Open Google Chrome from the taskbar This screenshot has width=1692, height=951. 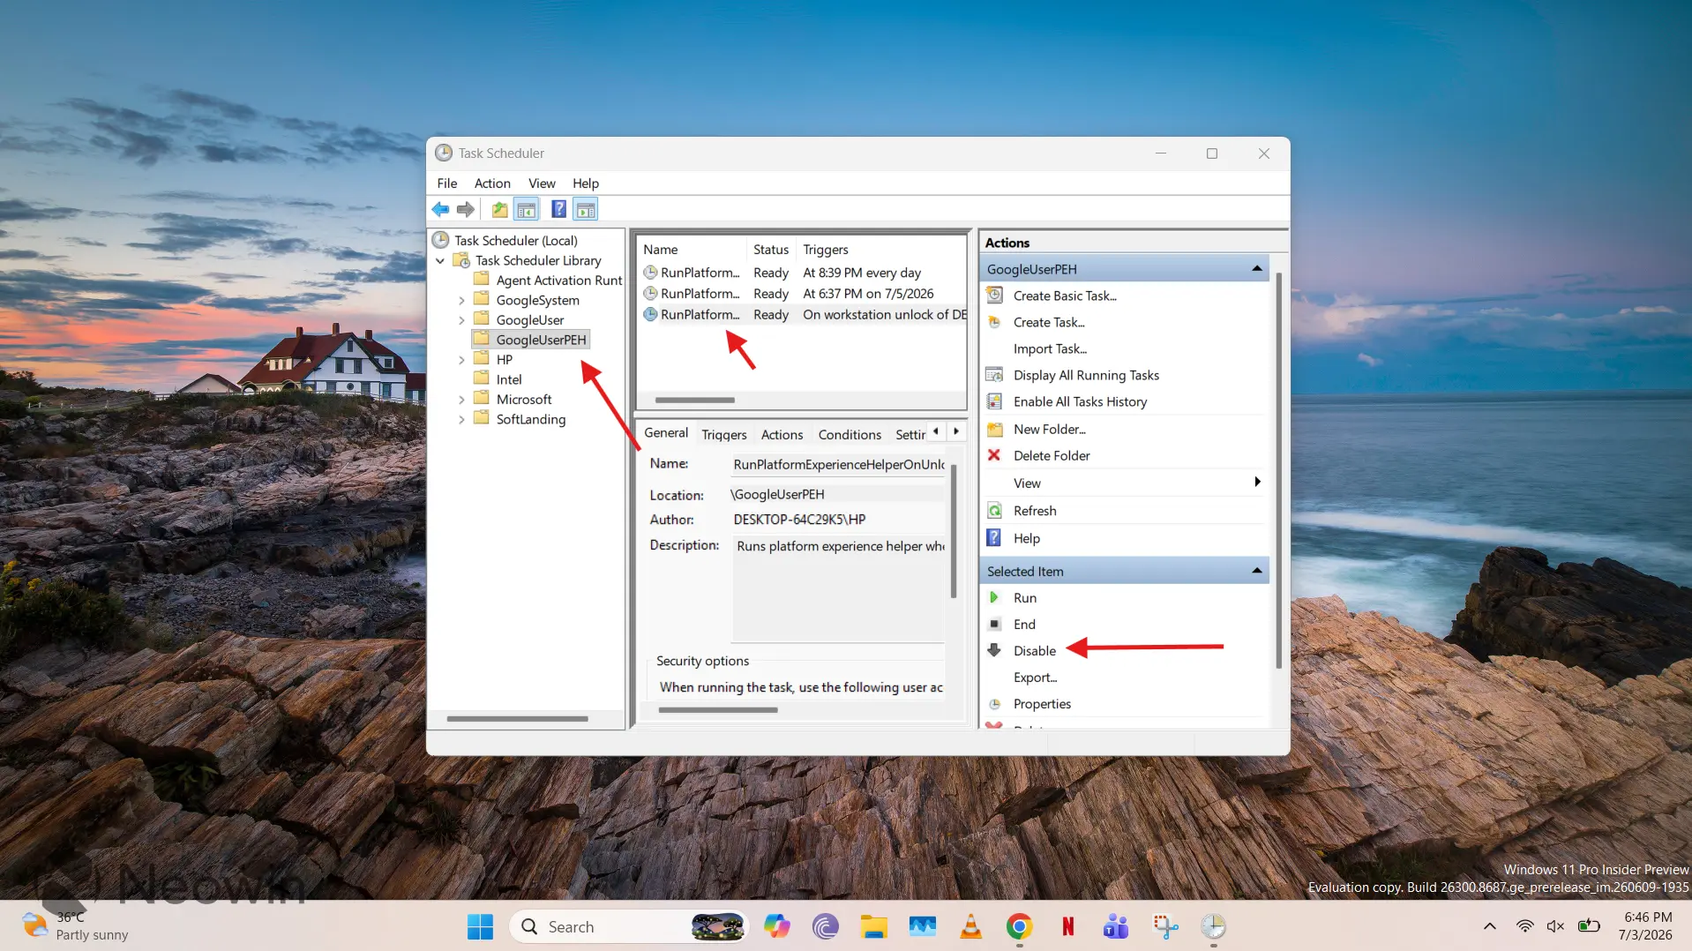pos(1019,926)
